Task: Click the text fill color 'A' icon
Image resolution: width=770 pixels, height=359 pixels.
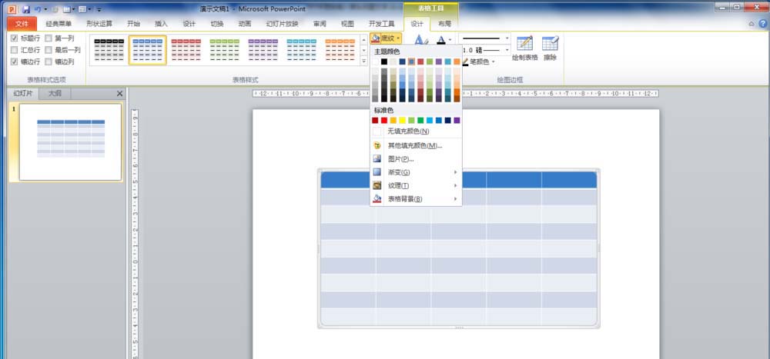Action: pos(441,39)
